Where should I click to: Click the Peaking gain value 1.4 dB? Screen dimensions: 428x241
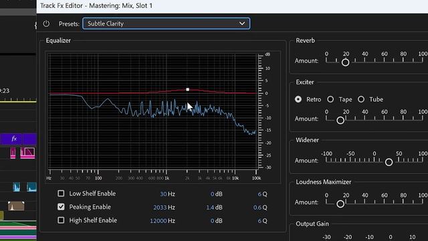tap(210, 208)
